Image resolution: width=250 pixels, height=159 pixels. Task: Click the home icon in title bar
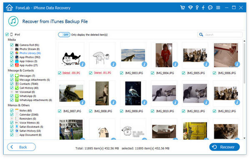tap(9, 8)
